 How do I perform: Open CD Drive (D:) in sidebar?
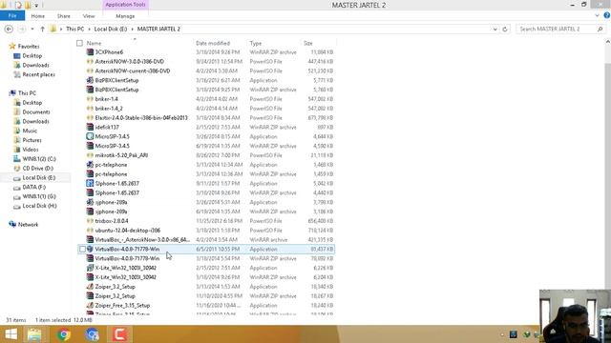pyautogui.click(x=38, y=169)
